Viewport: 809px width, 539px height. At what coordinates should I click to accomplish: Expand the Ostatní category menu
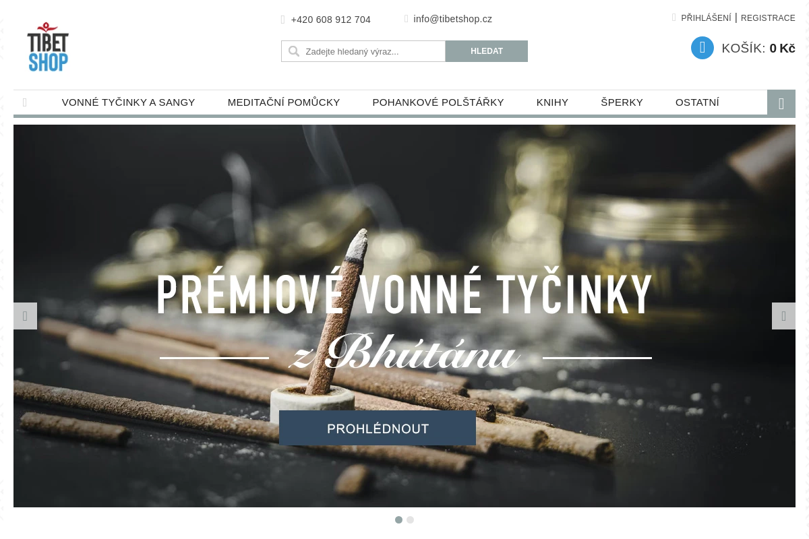pos(697,102)
